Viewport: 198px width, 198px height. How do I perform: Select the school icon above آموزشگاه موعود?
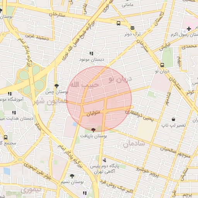pos(10,94)
